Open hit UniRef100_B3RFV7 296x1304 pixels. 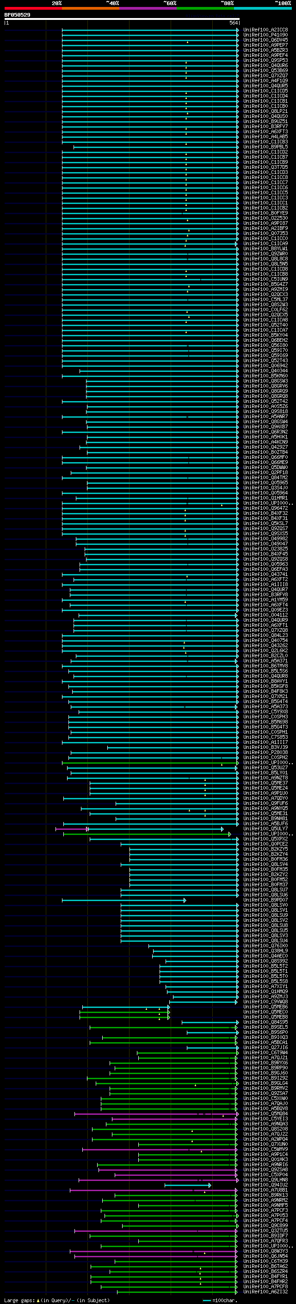point(265,127)
